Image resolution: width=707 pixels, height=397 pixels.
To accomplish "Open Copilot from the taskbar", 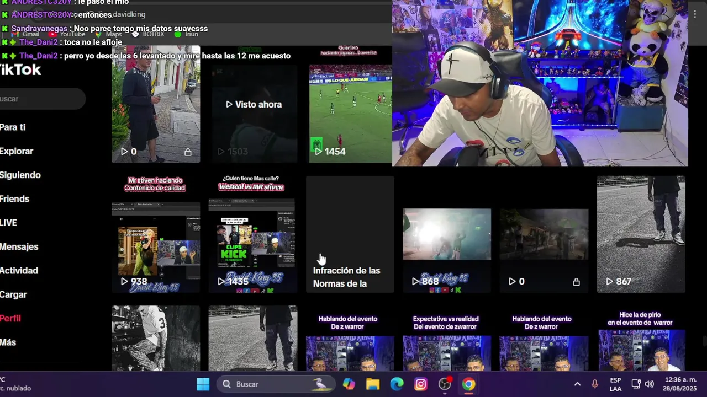I will click(349, 384).
